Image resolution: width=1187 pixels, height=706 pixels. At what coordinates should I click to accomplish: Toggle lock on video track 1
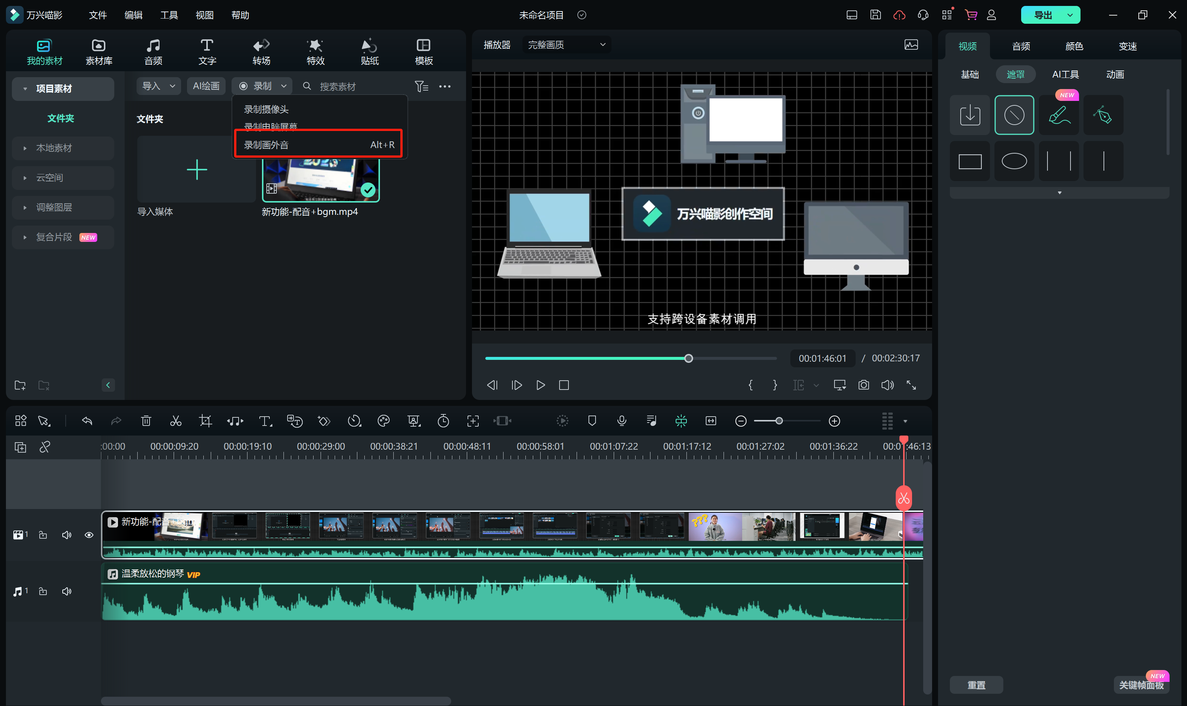point(43,535)
